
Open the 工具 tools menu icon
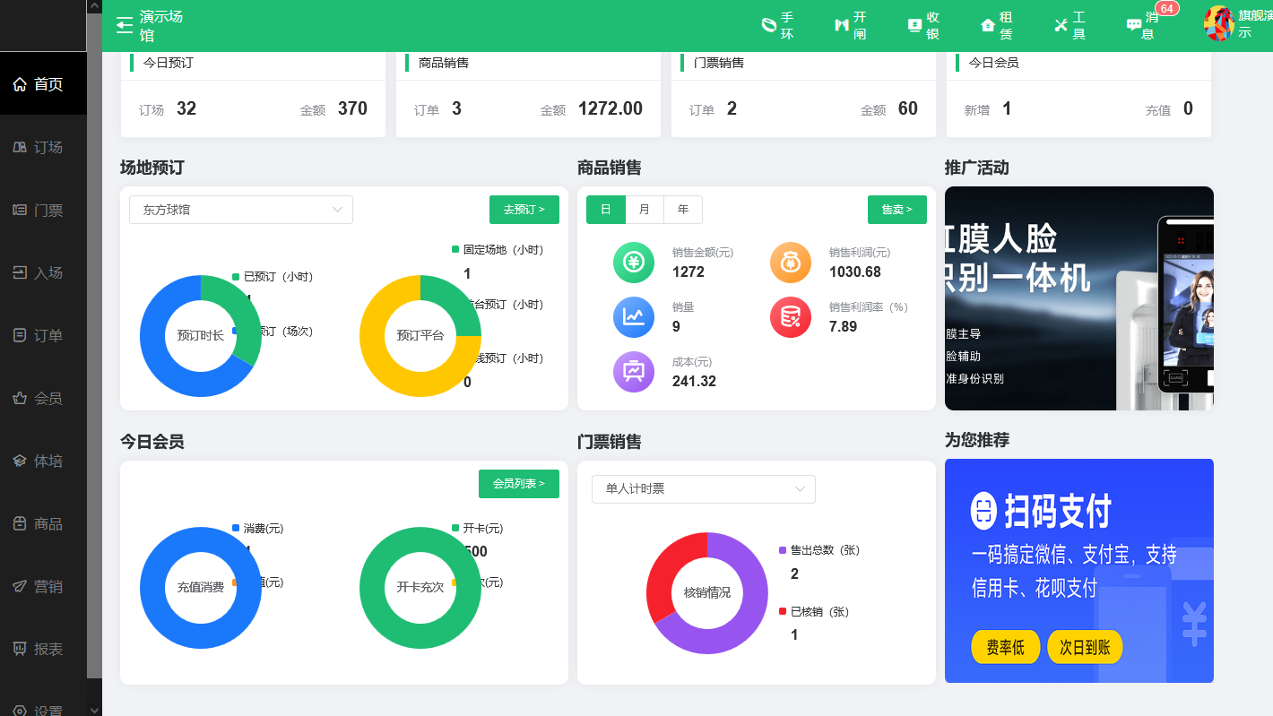coord(1070,24)
